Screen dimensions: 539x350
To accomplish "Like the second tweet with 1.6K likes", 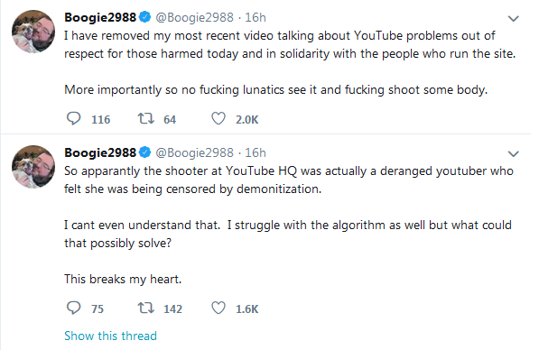I will pos(218,308).
